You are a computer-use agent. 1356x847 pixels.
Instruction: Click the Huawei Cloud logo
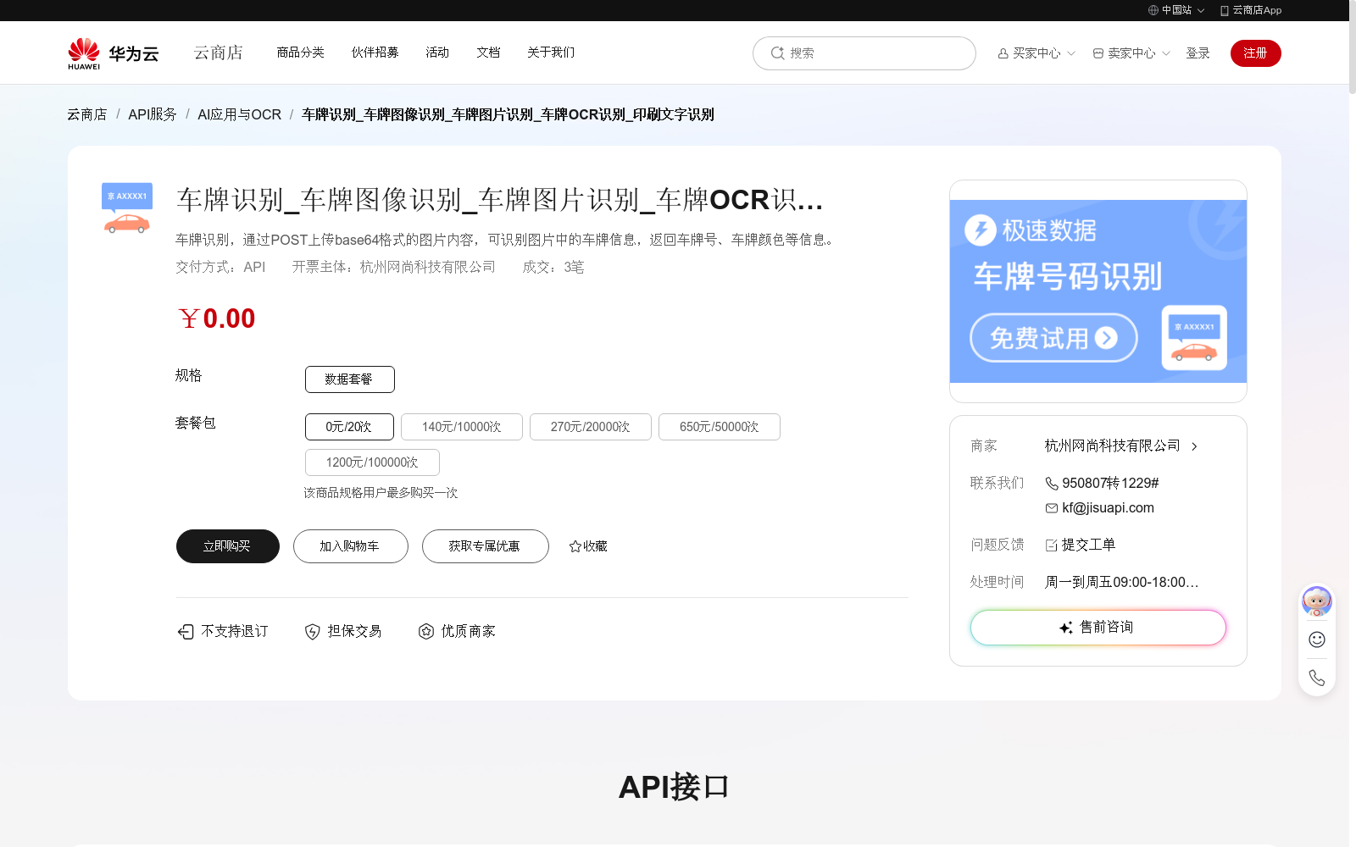point(113,53)
